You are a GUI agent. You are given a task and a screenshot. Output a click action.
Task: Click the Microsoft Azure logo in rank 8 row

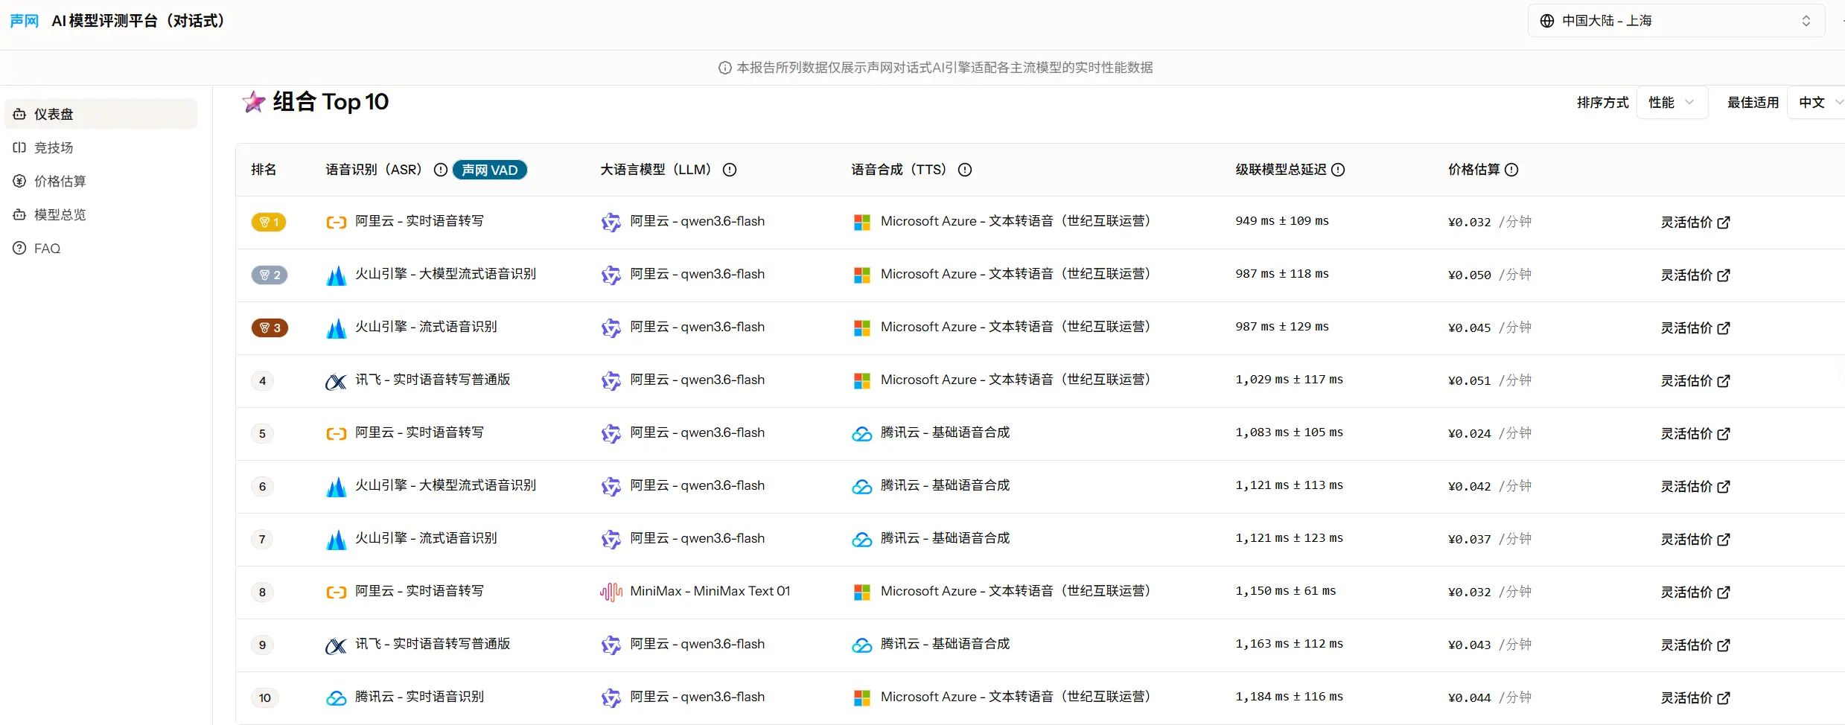862,592
